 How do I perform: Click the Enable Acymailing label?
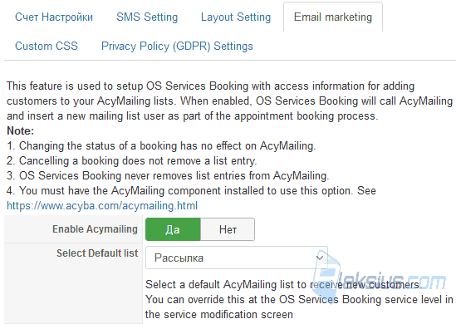[x=95, y=229]
